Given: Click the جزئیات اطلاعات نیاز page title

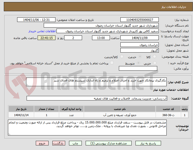Looking at the screenshot, I should point(174,7).
